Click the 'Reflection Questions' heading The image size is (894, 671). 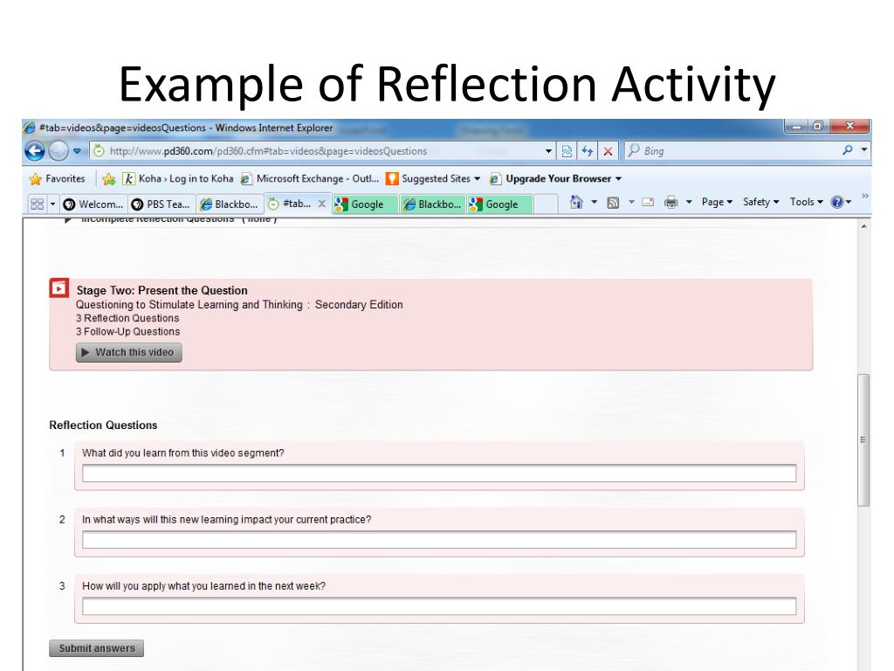click(x=103, y=425)
